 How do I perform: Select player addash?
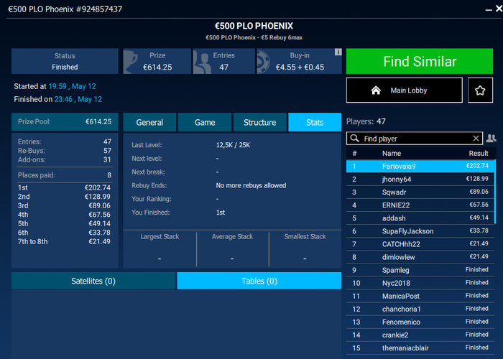coord(420,218)
